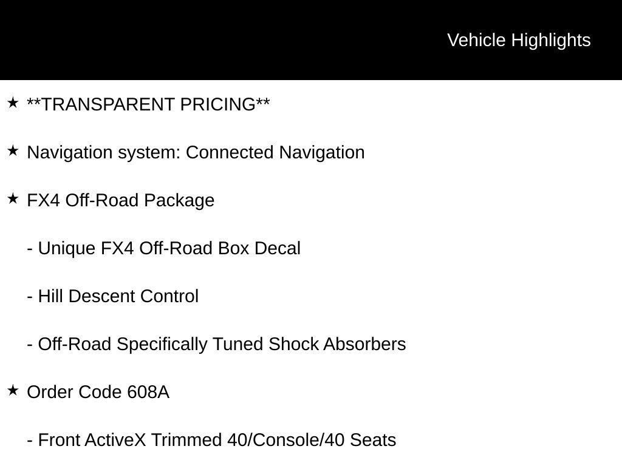Click the words Connected Navigation
Viewport: 622px width, 466px height.
click(x=275, y=152)
